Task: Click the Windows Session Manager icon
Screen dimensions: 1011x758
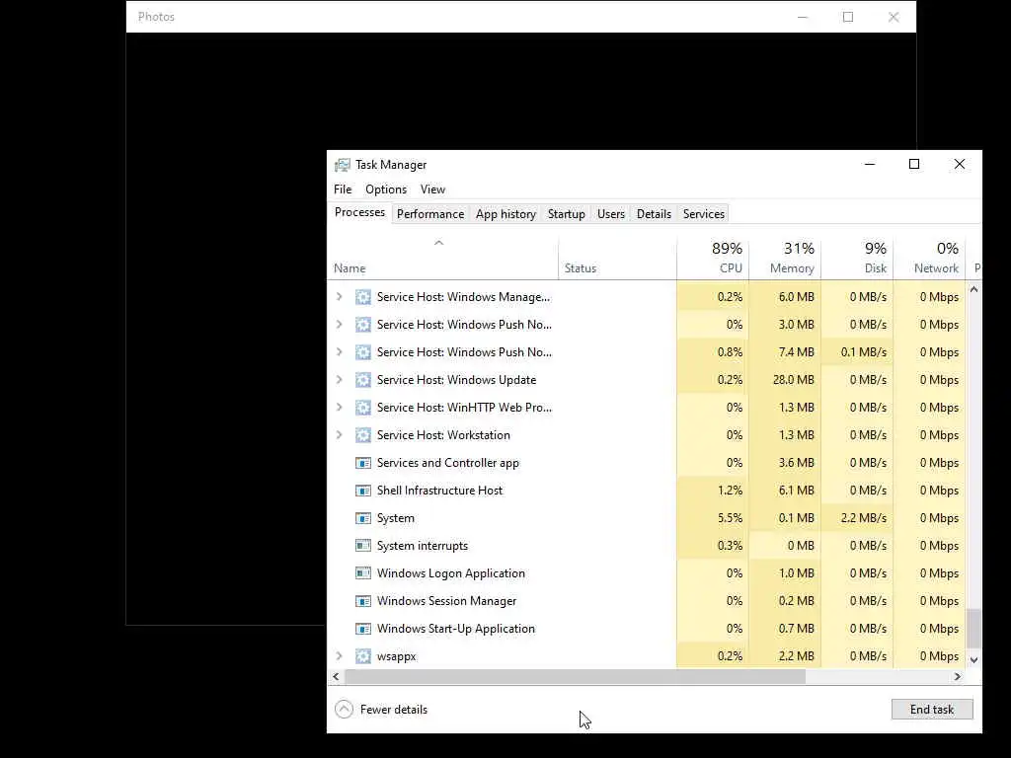Action: [363, 601]
